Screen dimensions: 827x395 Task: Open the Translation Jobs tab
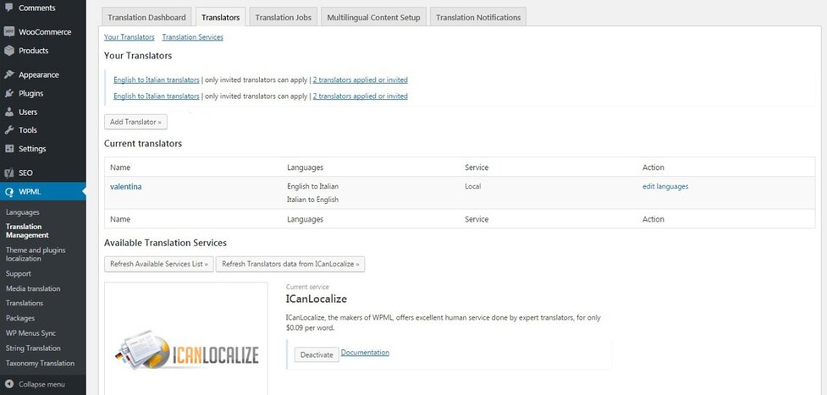tap(284, 17)
